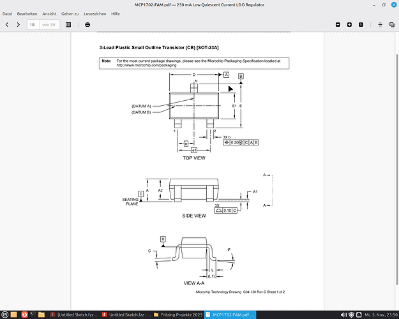The height and width of the screenshot is (319, 399).
Task: Switch to Fritzing Projekte 2025 taskbar window
Action: (x=179, y=315)
